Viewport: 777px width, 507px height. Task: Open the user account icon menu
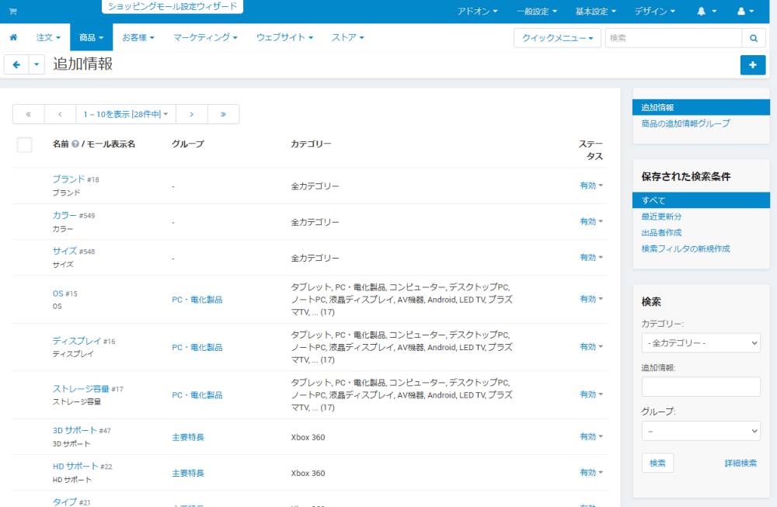745,12
